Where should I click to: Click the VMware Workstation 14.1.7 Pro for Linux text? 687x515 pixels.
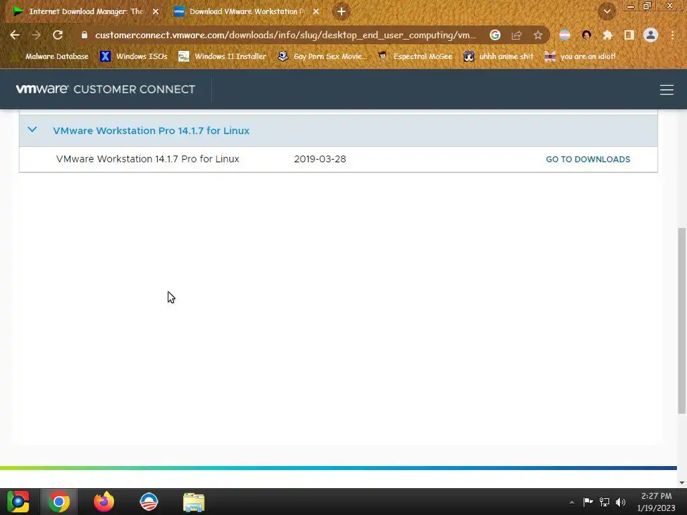click(x=148, y=159)
